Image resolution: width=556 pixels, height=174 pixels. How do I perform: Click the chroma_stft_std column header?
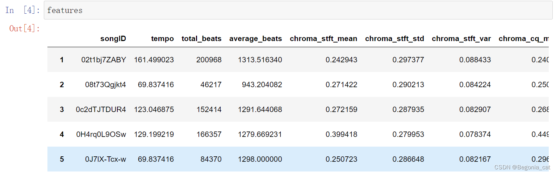tap(394, 39)
